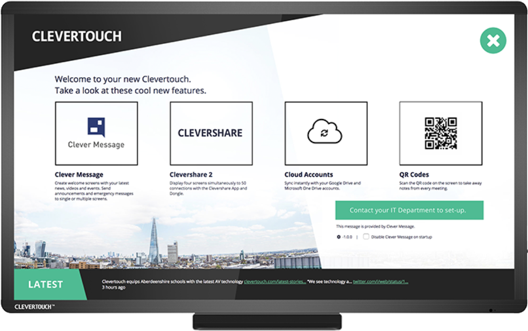Click the LATEST news label
Viewport: 528px width, 331px height.
pyautogui.click(x=46, y=284)
